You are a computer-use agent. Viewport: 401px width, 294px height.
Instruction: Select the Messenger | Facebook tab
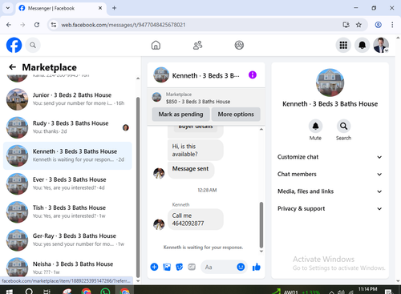tap(61, 8)
